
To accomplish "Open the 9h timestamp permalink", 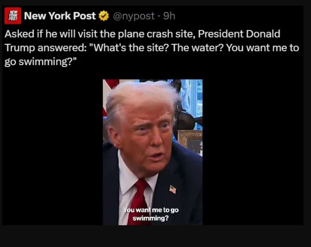I will pos(169,16).
